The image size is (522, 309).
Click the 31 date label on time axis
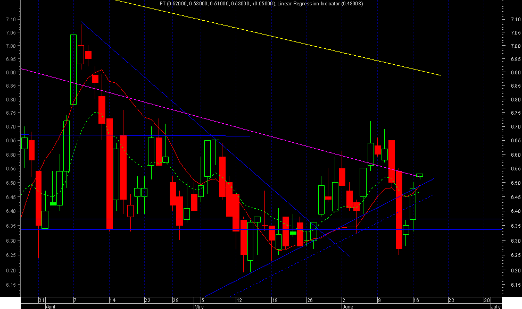coord(42,301)
